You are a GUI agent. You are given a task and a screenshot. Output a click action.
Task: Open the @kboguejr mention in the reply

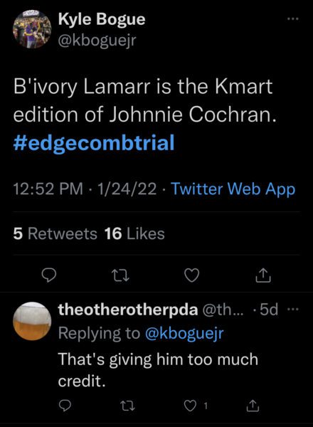tap(184, 333)
